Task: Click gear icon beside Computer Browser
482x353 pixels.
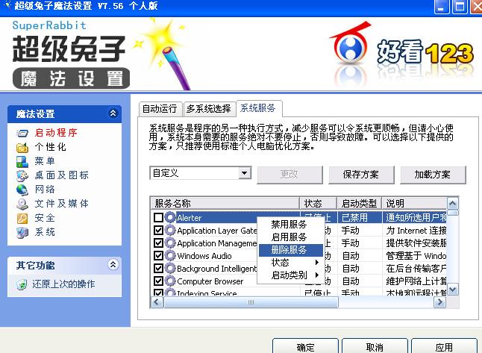Action: click(x=169, y=281)
